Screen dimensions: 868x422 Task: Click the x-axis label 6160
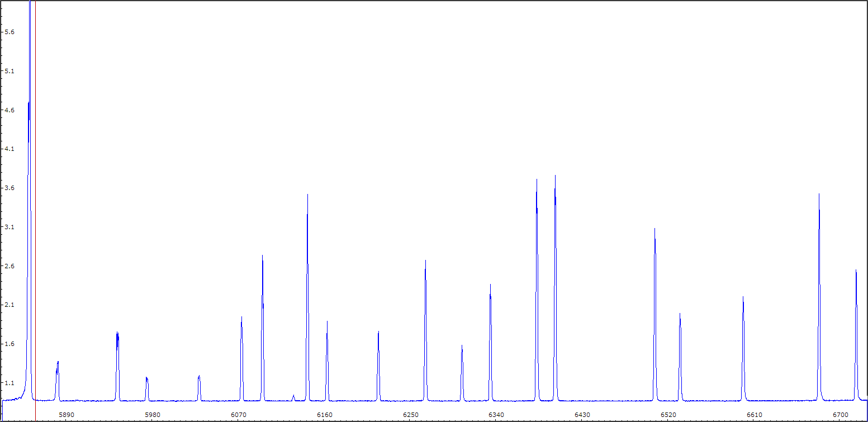pyautogui.click(x=324, y=415)
